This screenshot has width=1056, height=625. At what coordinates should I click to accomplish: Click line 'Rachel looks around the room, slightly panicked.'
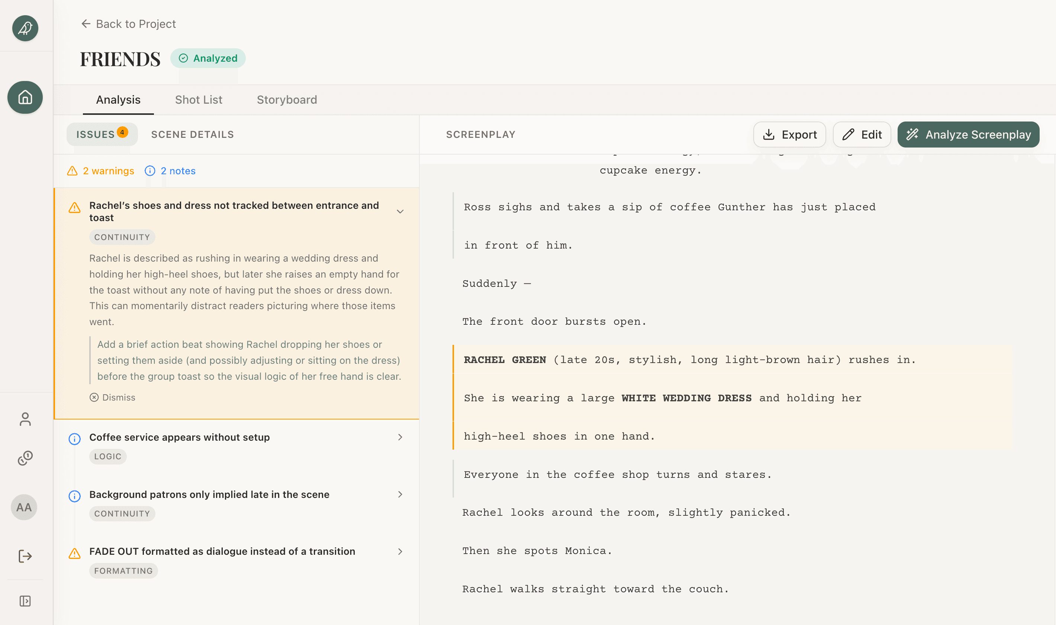click(626, 512)
